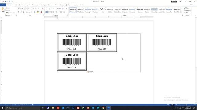Apply paragraph Shading color

(x=61, y=12)
